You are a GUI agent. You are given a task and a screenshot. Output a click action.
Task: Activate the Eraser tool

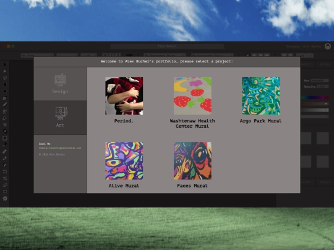coord(5,118)
